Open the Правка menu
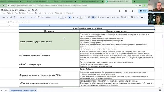Image resolution: width=164 pixels, height=92 pixels. pos(10,13)
